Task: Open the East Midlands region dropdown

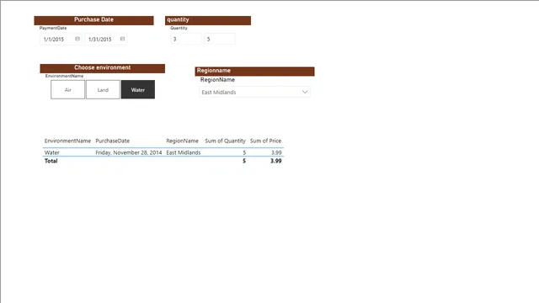Action: pyautogui.click(x=254, y=92)
